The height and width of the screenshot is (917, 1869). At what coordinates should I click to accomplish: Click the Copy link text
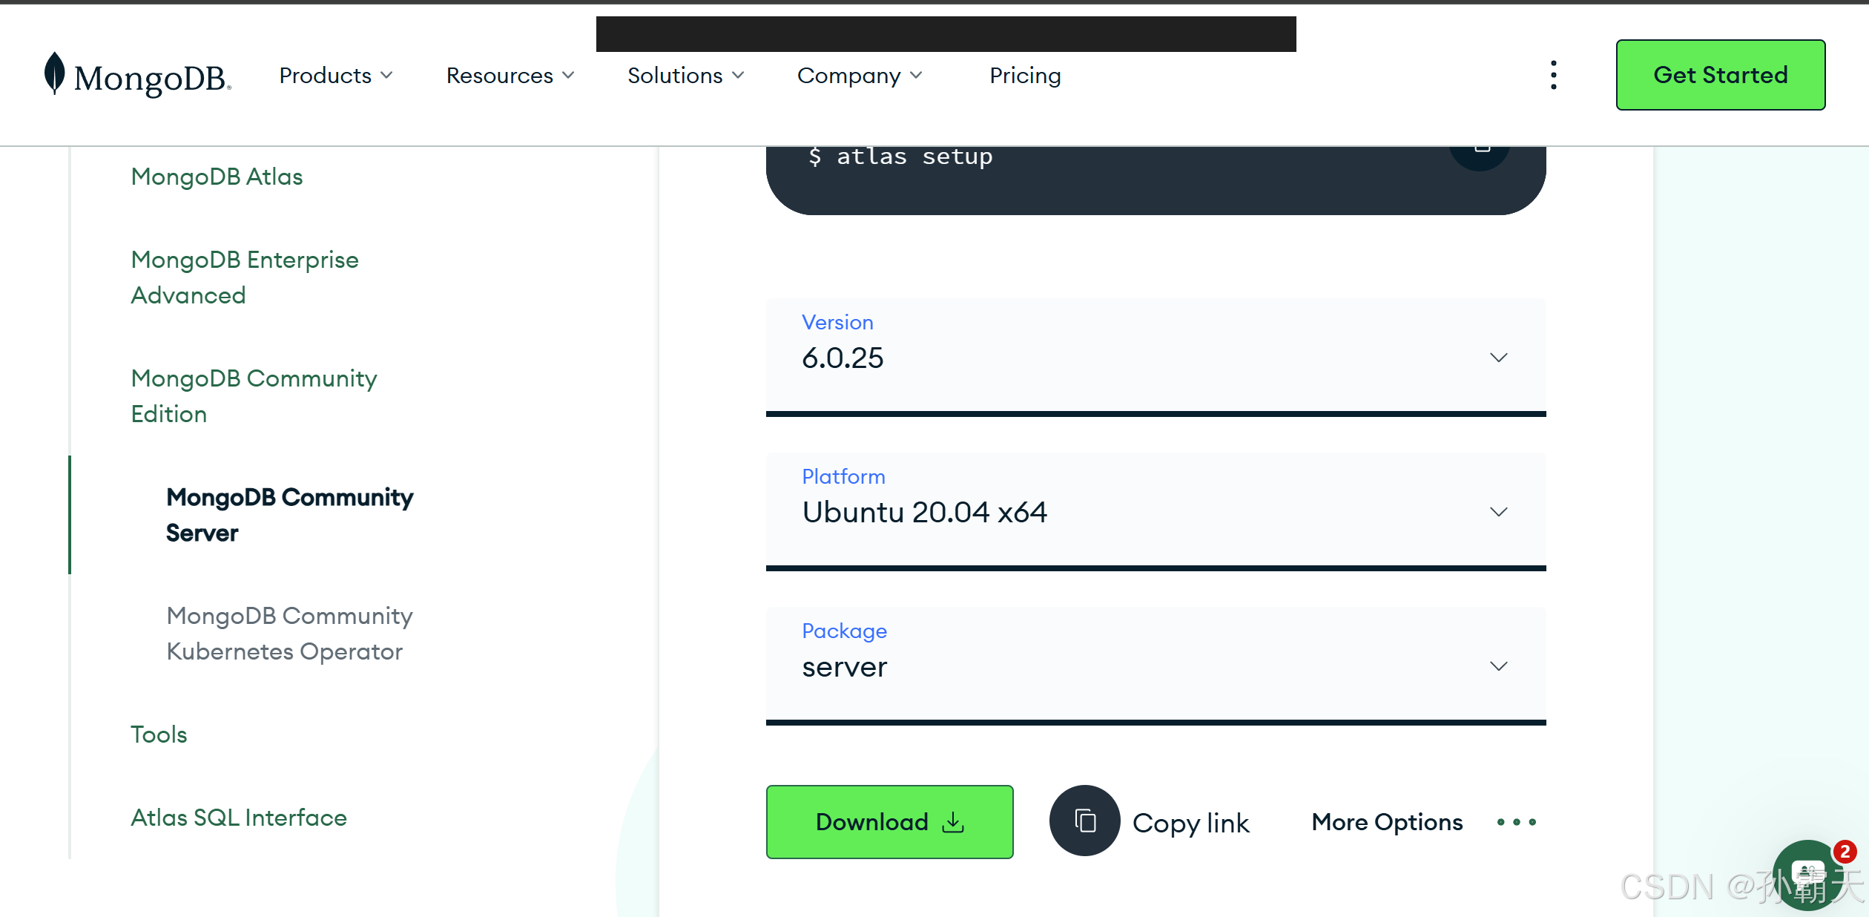[x=1190, y=824]
